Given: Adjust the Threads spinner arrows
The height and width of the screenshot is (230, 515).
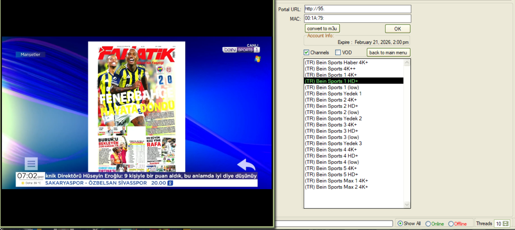Looking at the screenshot, I should click(x=506, y=224).
